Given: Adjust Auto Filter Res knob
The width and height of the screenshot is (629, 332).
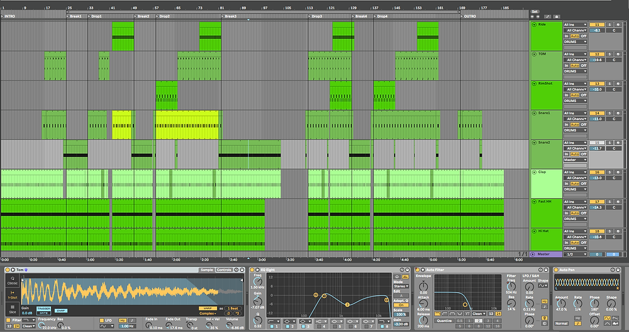Looking at the screenshot, I should pyautogui.click(x=511, y=303).
